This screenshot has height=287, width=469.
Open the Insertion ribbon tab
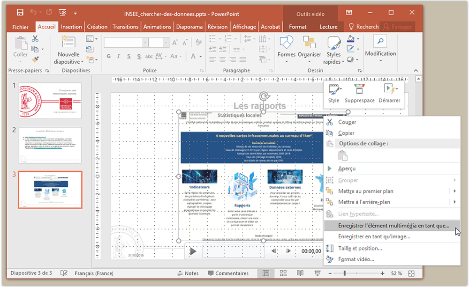tap(71, 27)
